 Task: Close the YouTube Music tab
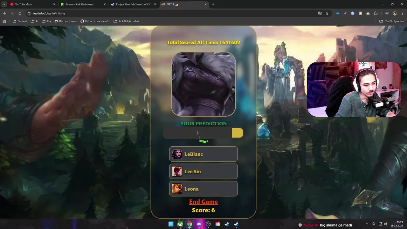pos(54,4)
